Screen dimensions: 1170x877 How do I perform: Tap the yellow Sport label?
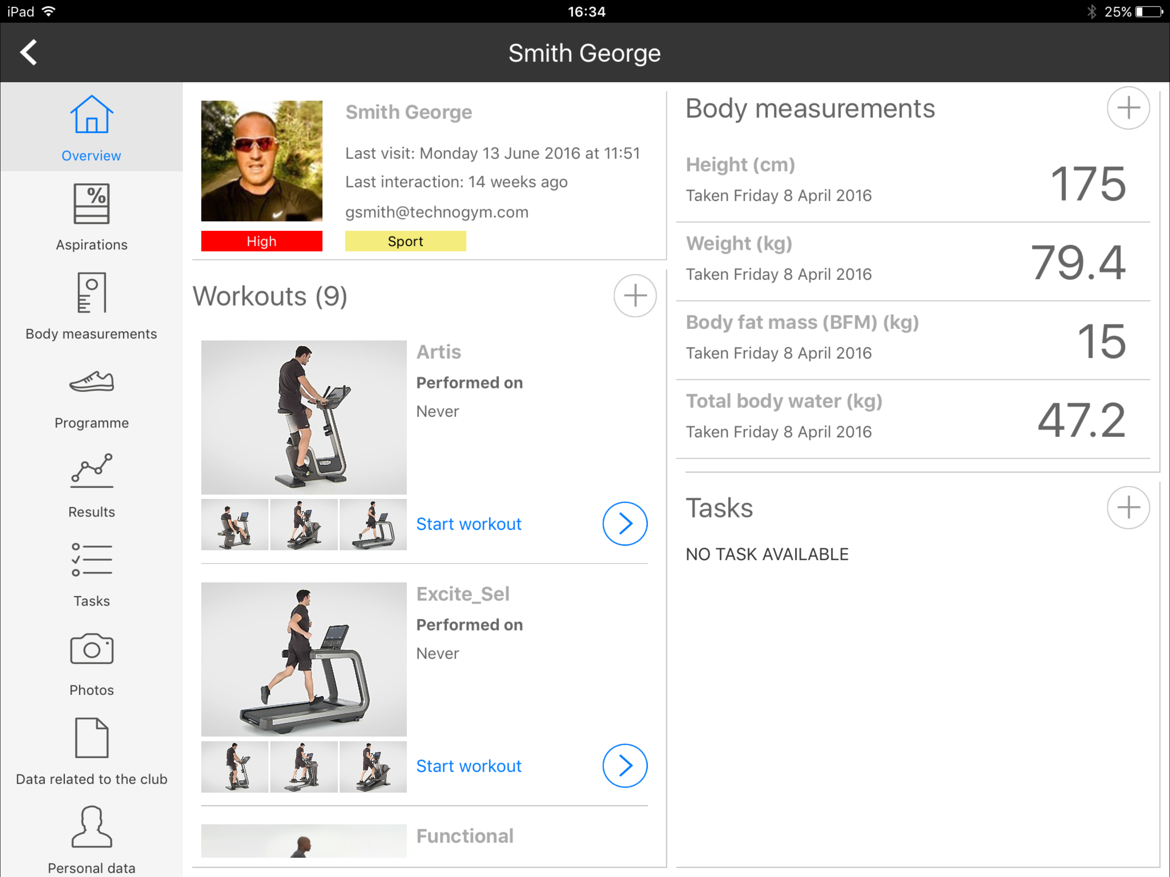pos(405,241)
